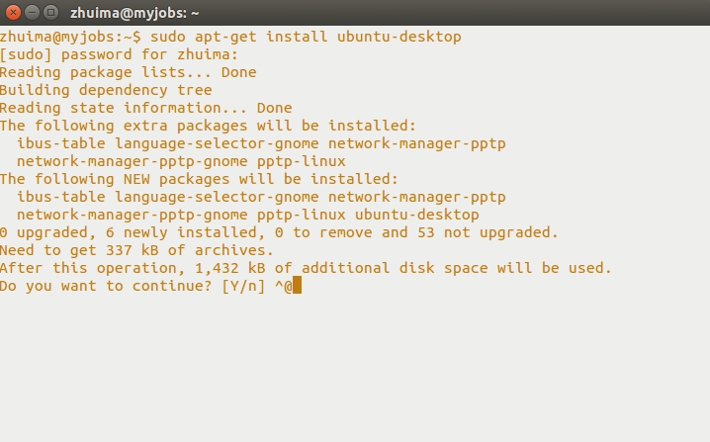This screenshot has width=710, height=442.
Task: Click the command 'sudo apt-get install ubuntu-desktop'
Action: coord(306,37)
